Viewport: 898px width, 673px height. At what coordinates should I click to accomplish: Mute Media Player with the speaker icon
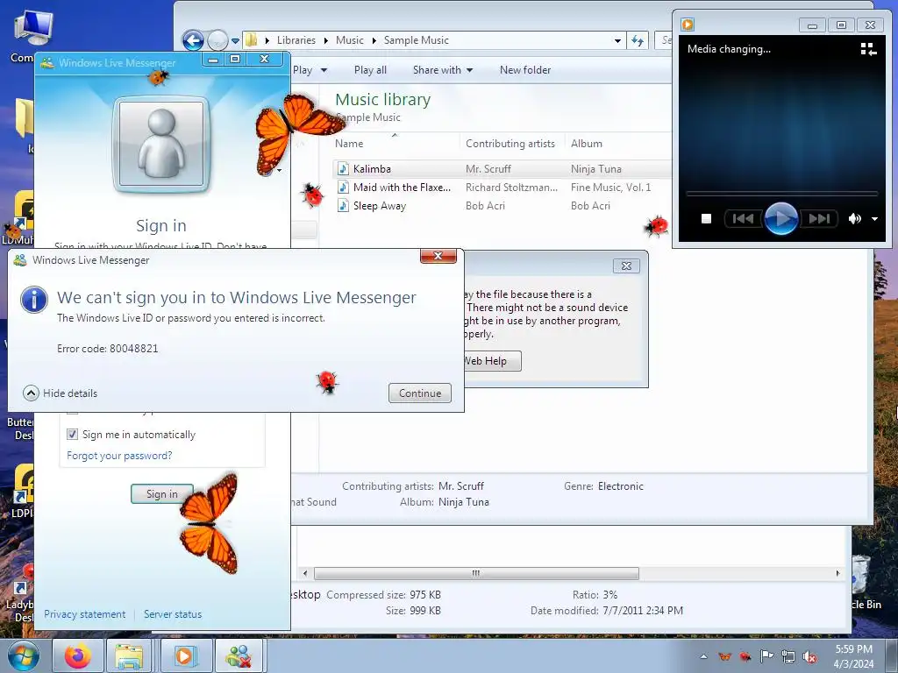click(x=854, y=218)
